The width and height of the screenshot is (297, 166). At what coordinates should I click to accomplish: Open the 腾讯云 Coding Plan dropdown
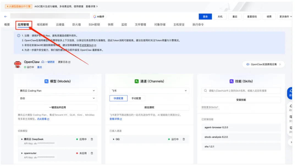tap(57, 91)
